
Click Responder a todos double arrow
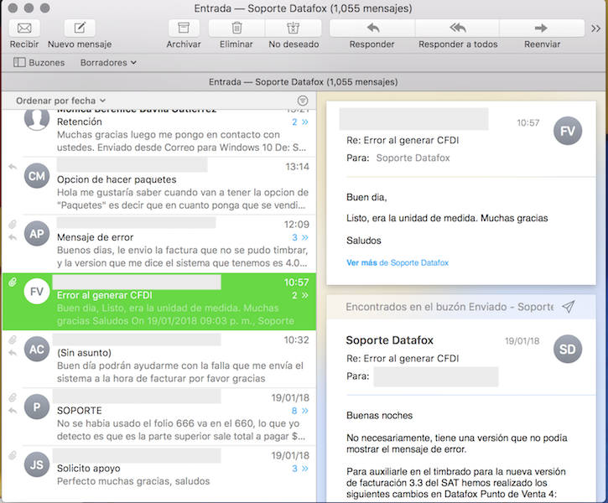(458, 28)
